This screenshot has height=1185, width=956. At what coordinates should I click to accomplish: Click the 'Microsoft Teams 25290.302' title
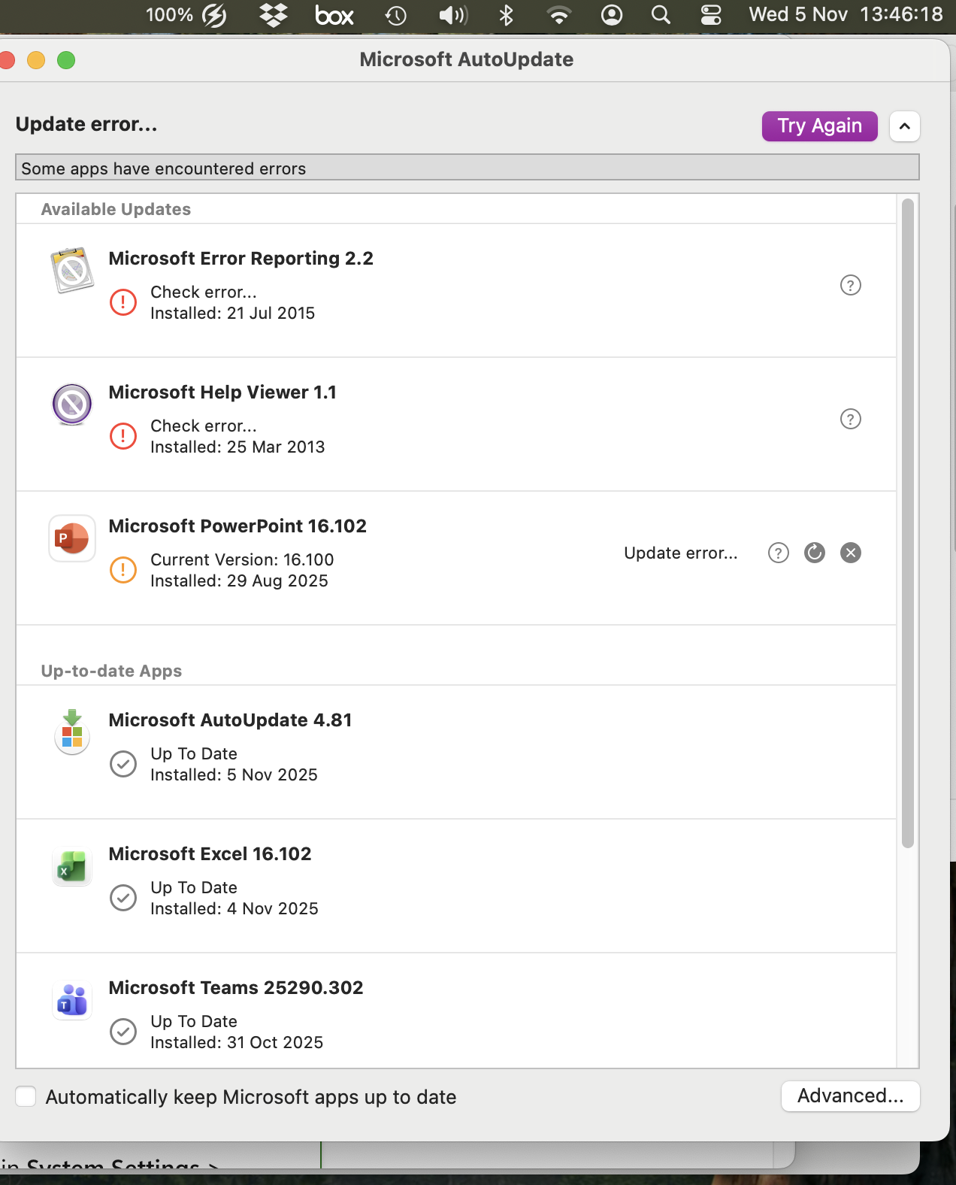point(236,987)
